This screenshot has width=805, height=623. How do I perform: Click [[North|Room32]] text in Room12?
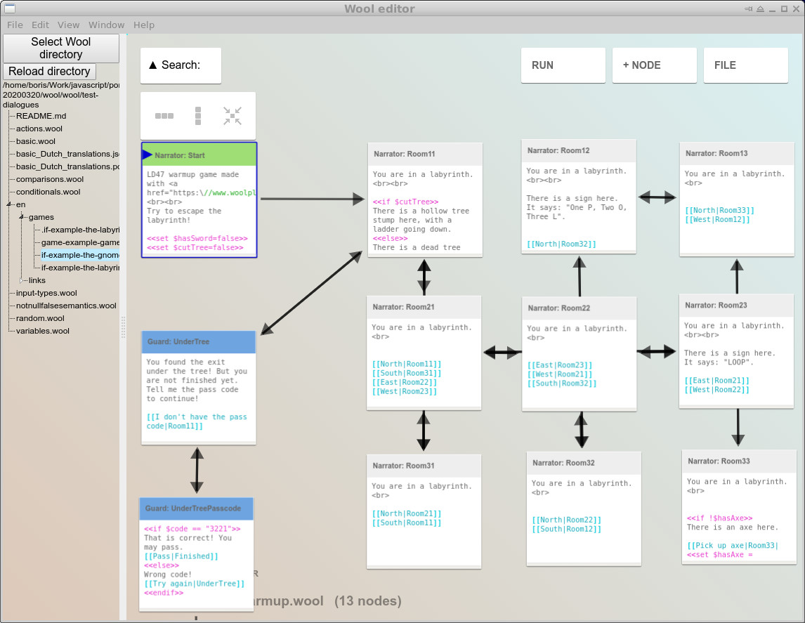[x=562, y=244]
